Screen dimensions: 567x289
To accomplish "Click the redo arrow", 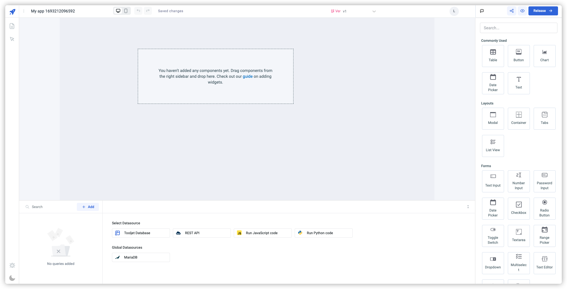I will coord(148,11).
